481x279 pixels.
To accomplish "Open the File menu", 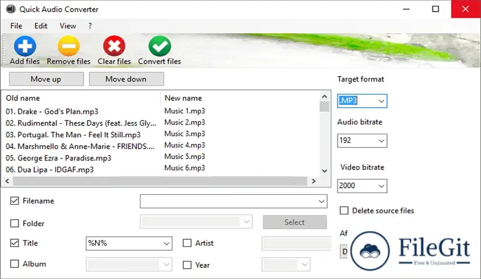I will [16, 26].
